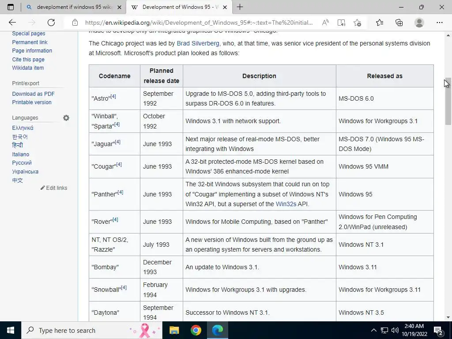Open the tab actions menu
This screenshot has height=339, width=452.
11,7
